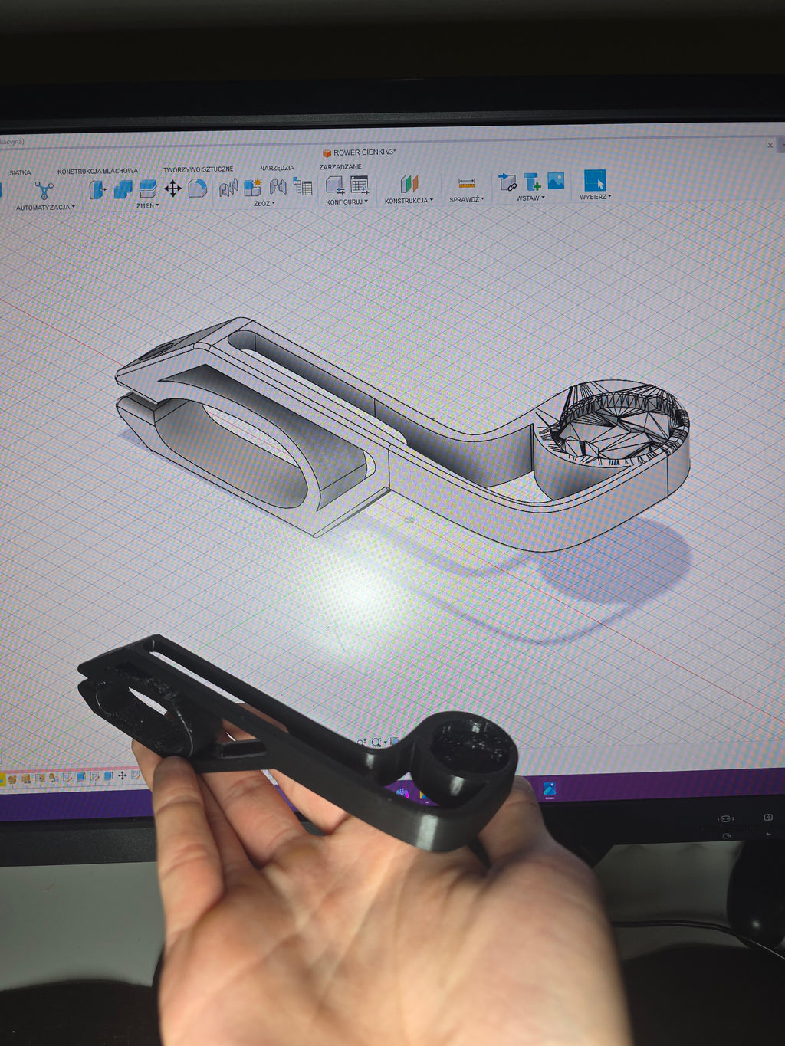Click the Insert image canvas icon
Image resolution: width=785 pixels, height=1046 pixels.
[x=556, y=181]
